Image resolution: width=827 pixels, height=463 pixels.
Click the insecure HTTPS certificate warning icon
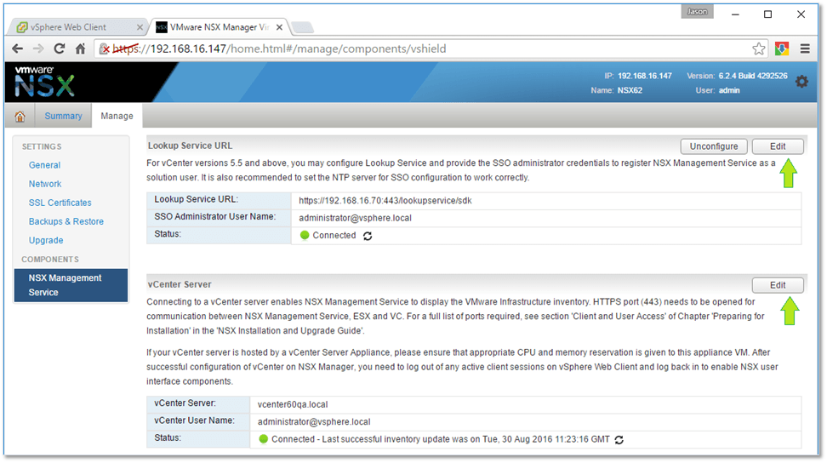(x=105, y=49)
